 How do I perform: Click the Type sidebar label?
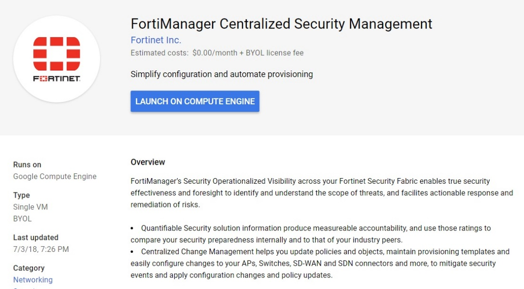click(21, 195)
